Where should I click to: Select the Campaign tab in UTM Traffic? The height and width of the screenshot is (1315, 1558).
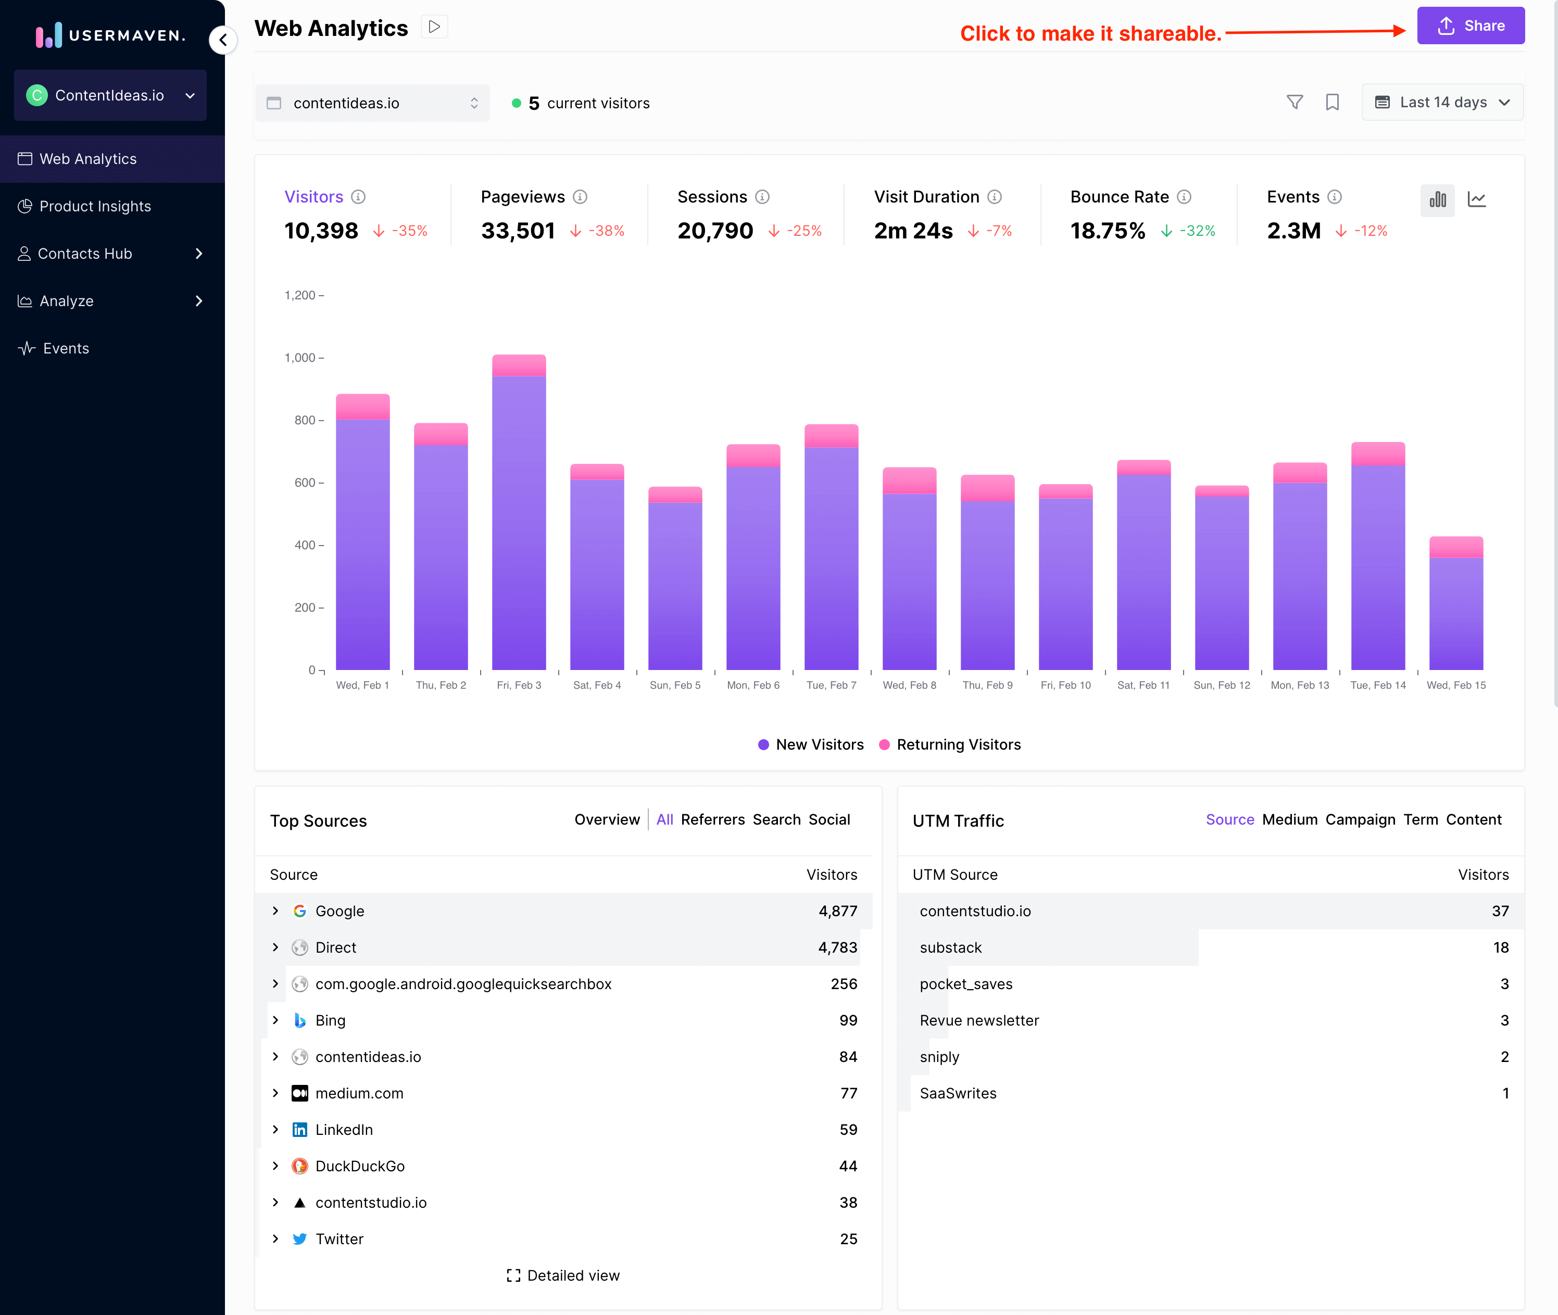[1360, 820]
